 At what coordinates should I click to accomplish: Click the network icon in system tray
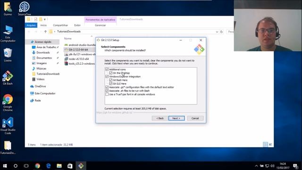(x=267, y=166)
